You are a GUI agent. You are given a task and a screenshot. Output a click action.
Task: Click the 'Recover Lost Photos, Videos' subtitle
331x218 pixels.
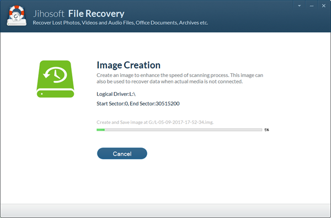click(x=120, y=23)
